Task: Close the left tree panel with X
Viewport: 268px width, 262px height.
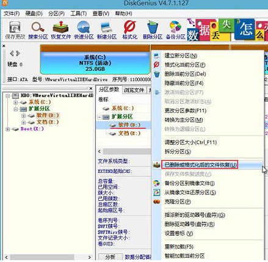Action: pos(91,89)
